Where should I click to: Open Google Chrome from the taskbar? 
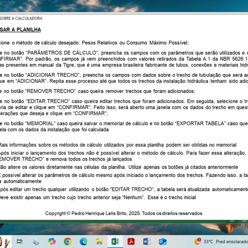click(68, 242)
